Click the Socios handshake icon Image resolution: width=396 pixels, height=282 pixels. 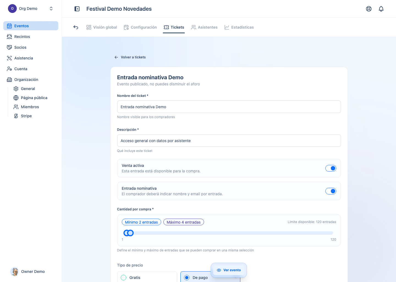pos(9,47)
